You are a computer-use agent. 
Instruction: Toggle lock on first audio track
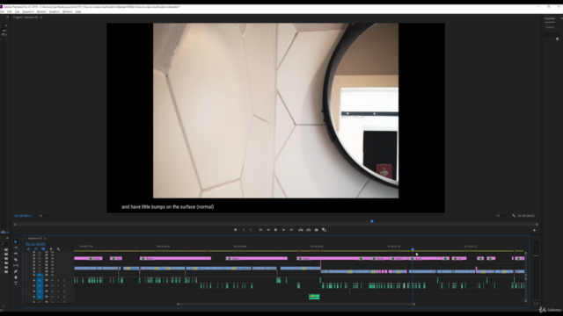coord(34,280)
